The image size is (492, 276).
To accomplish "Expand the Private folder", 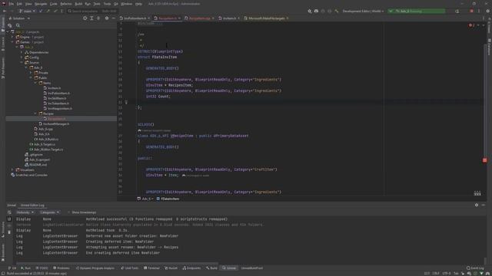I will pyautogui.click(x=31, y=73).
